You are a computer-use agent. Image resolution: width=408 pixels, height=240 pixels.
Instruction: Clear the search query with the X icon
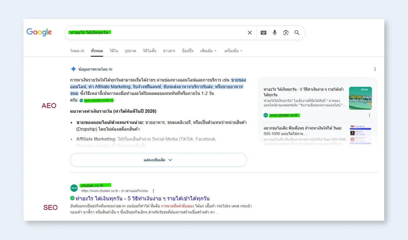(x=250, y=33)
